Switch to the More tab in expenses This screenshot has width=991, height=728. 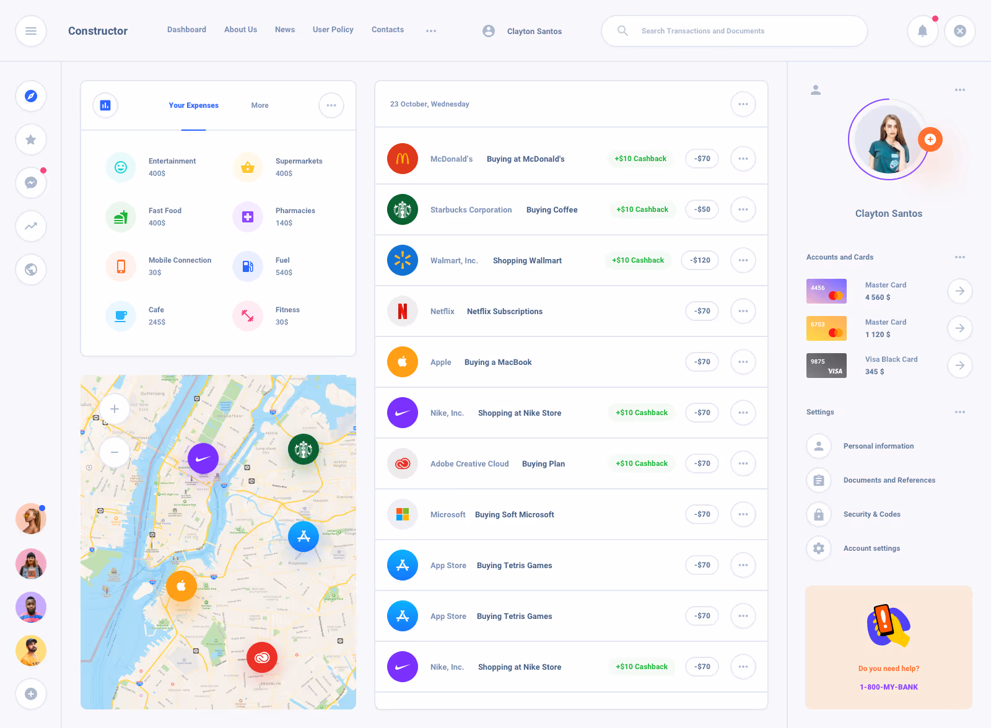260,105
